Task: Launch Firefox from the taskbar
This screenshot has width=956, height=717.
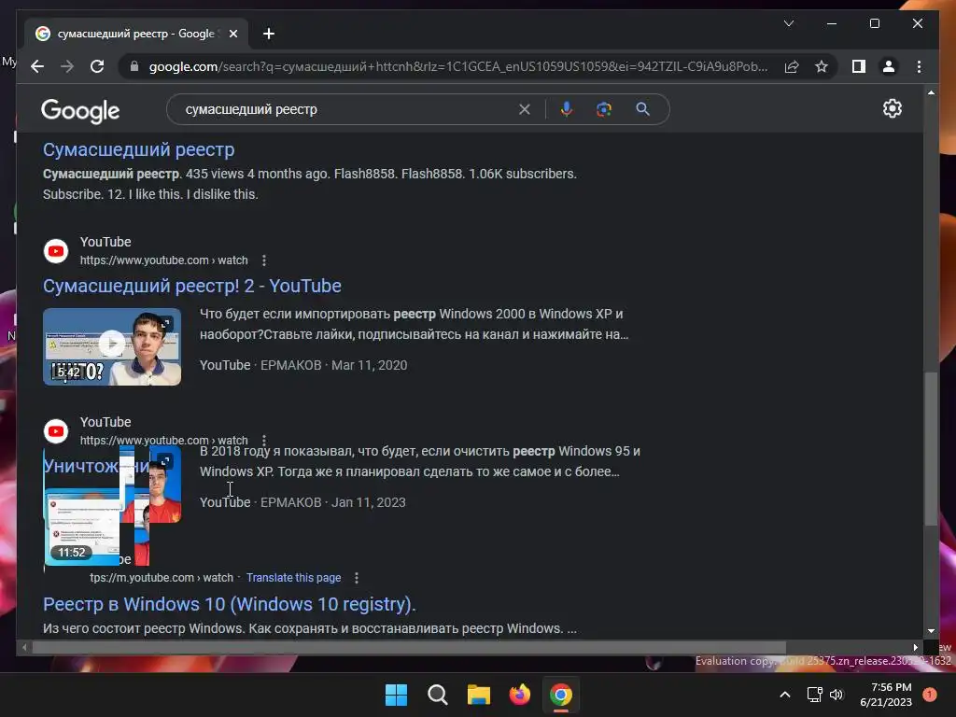Action: pyautogui.click(x=519, y=695)
